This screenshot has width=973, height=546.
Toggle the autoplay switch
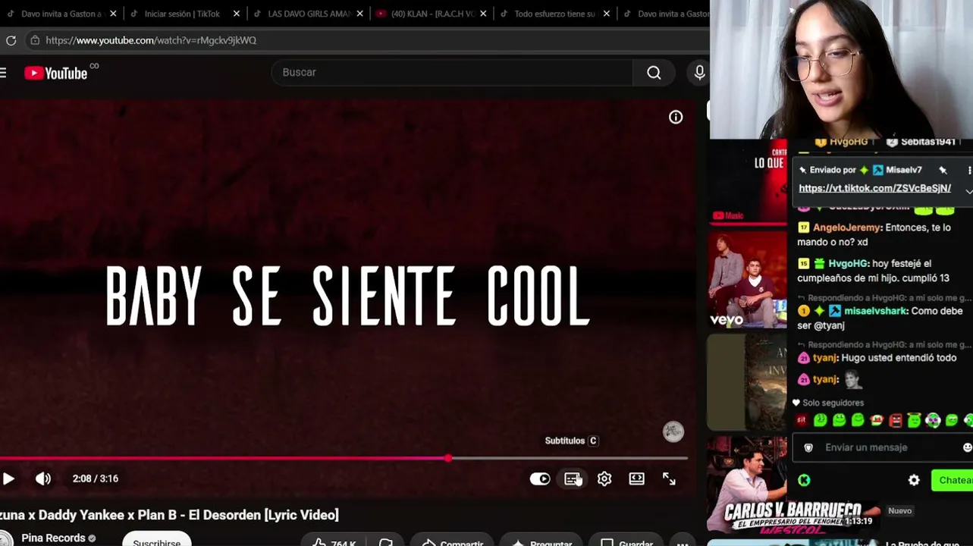(540, 479)
